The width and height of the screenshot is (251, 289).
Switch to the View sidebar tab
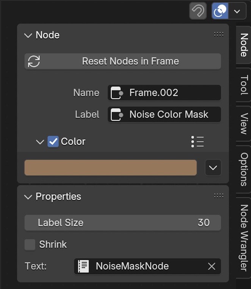coord(244,124)
